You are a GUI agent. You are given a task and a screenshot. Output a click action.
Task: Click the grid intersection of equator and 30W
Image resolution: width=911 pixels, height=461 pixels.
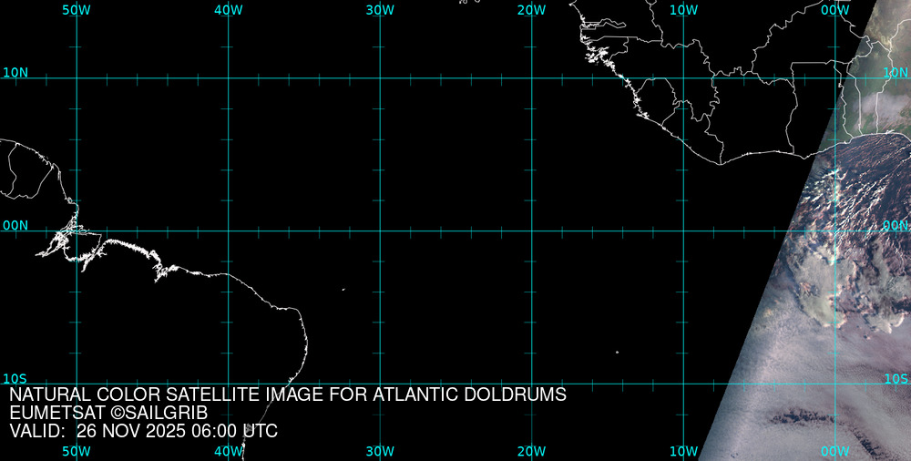click(380, 230)
